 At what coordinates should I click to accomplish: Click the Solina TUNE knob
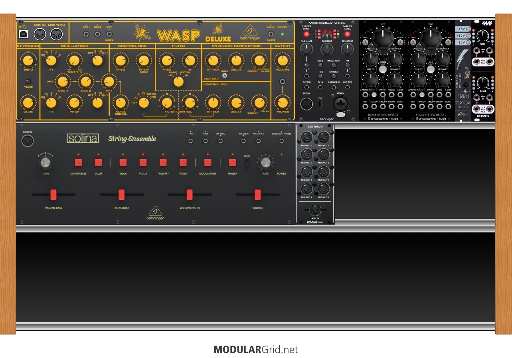[x=45, y=163]
